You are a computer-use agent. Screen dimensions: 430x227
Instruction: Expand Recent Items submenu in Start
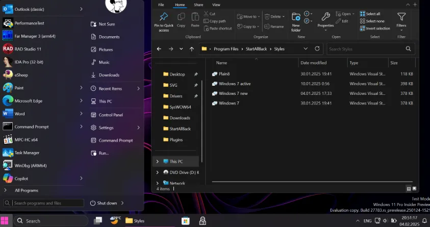coord(139,89)
